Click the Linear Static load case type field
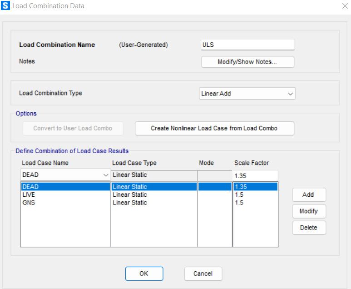 [x=154, y=175]
